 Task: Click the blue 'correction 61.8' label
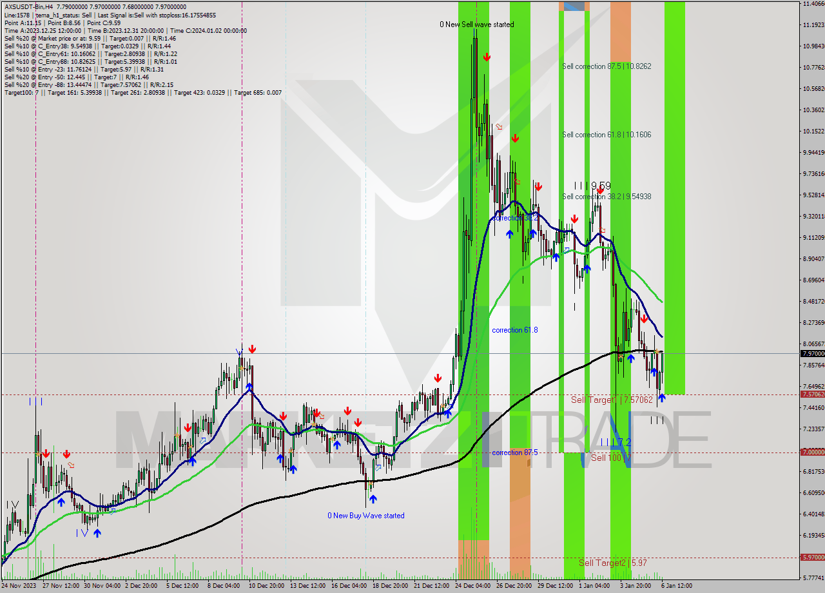pyautogui.click(x=515, y=330)
